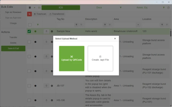Switch to the Docs tab
The width and height of the screenshot is (172, 107).
pyautogui.click(x=99, y=8)
